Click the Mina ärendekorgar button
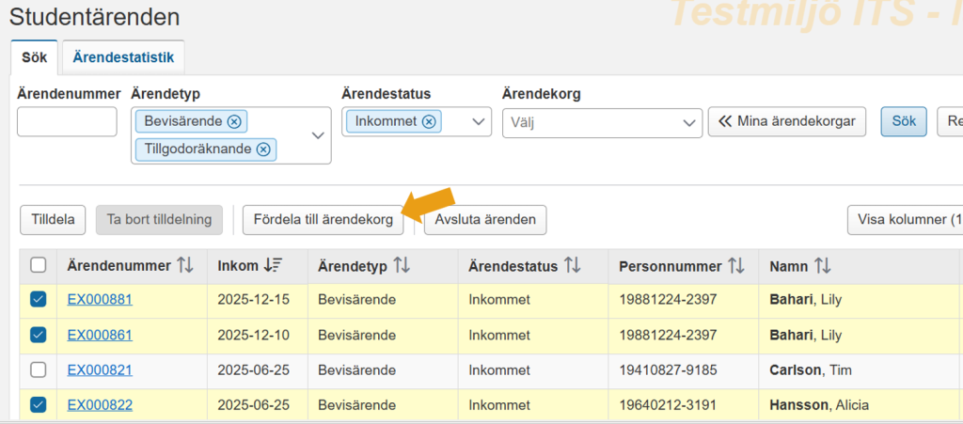The width and height of the screenshot is (963, 424). click(787, 121)
